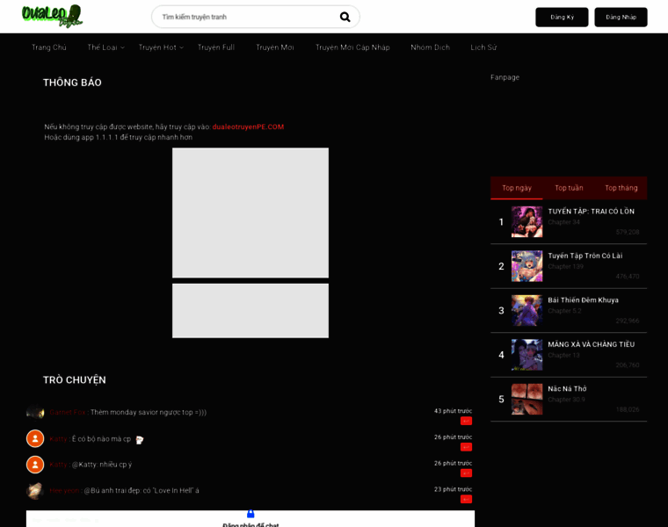
Task: Click Garnet Fox's chat avatar
Action: pos(35,412)
